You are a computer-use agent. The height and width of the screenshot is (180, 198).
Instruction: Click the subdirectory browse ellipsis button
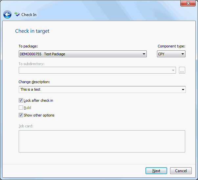tap(182, 70)
